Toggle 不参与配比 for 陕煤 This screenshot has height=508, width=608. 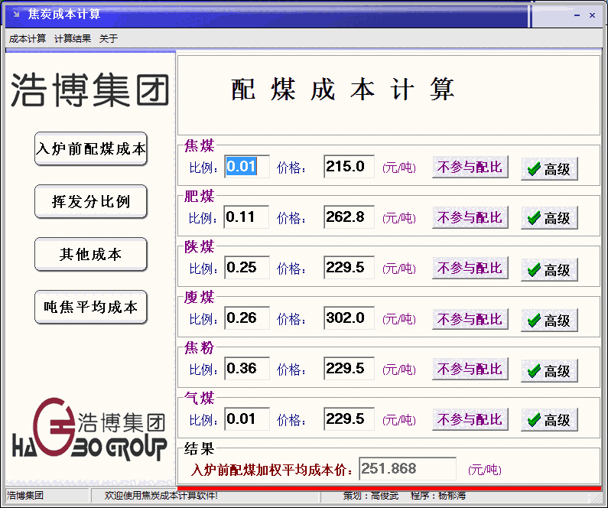(470, 268)
